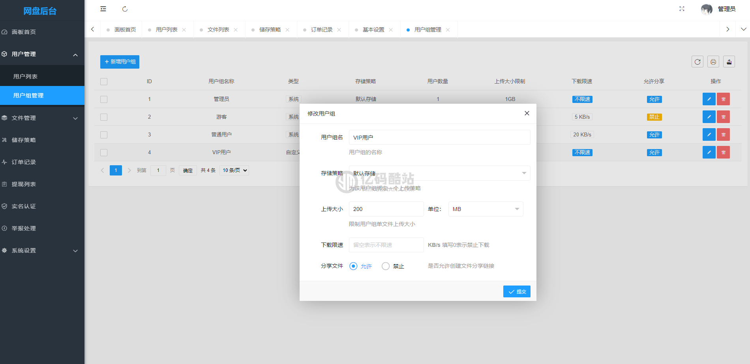Open 举报处理 in the sidebar
750x364 pixels.
[x=42, y=228]
